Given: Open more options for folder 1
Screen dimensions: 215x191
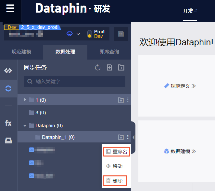Looking at the screenshot, I should tap(128, 100).
